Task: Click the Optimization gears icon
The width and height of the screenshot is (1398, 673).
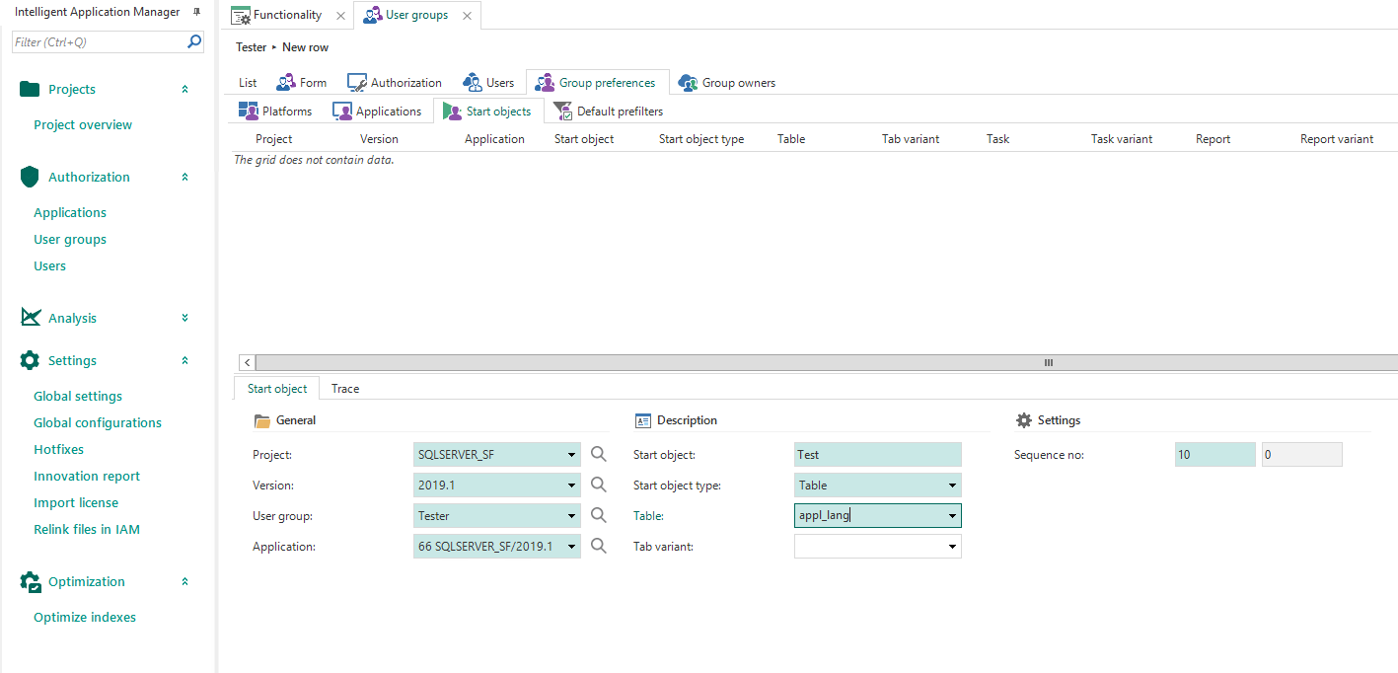Action: tap(31, 581)
